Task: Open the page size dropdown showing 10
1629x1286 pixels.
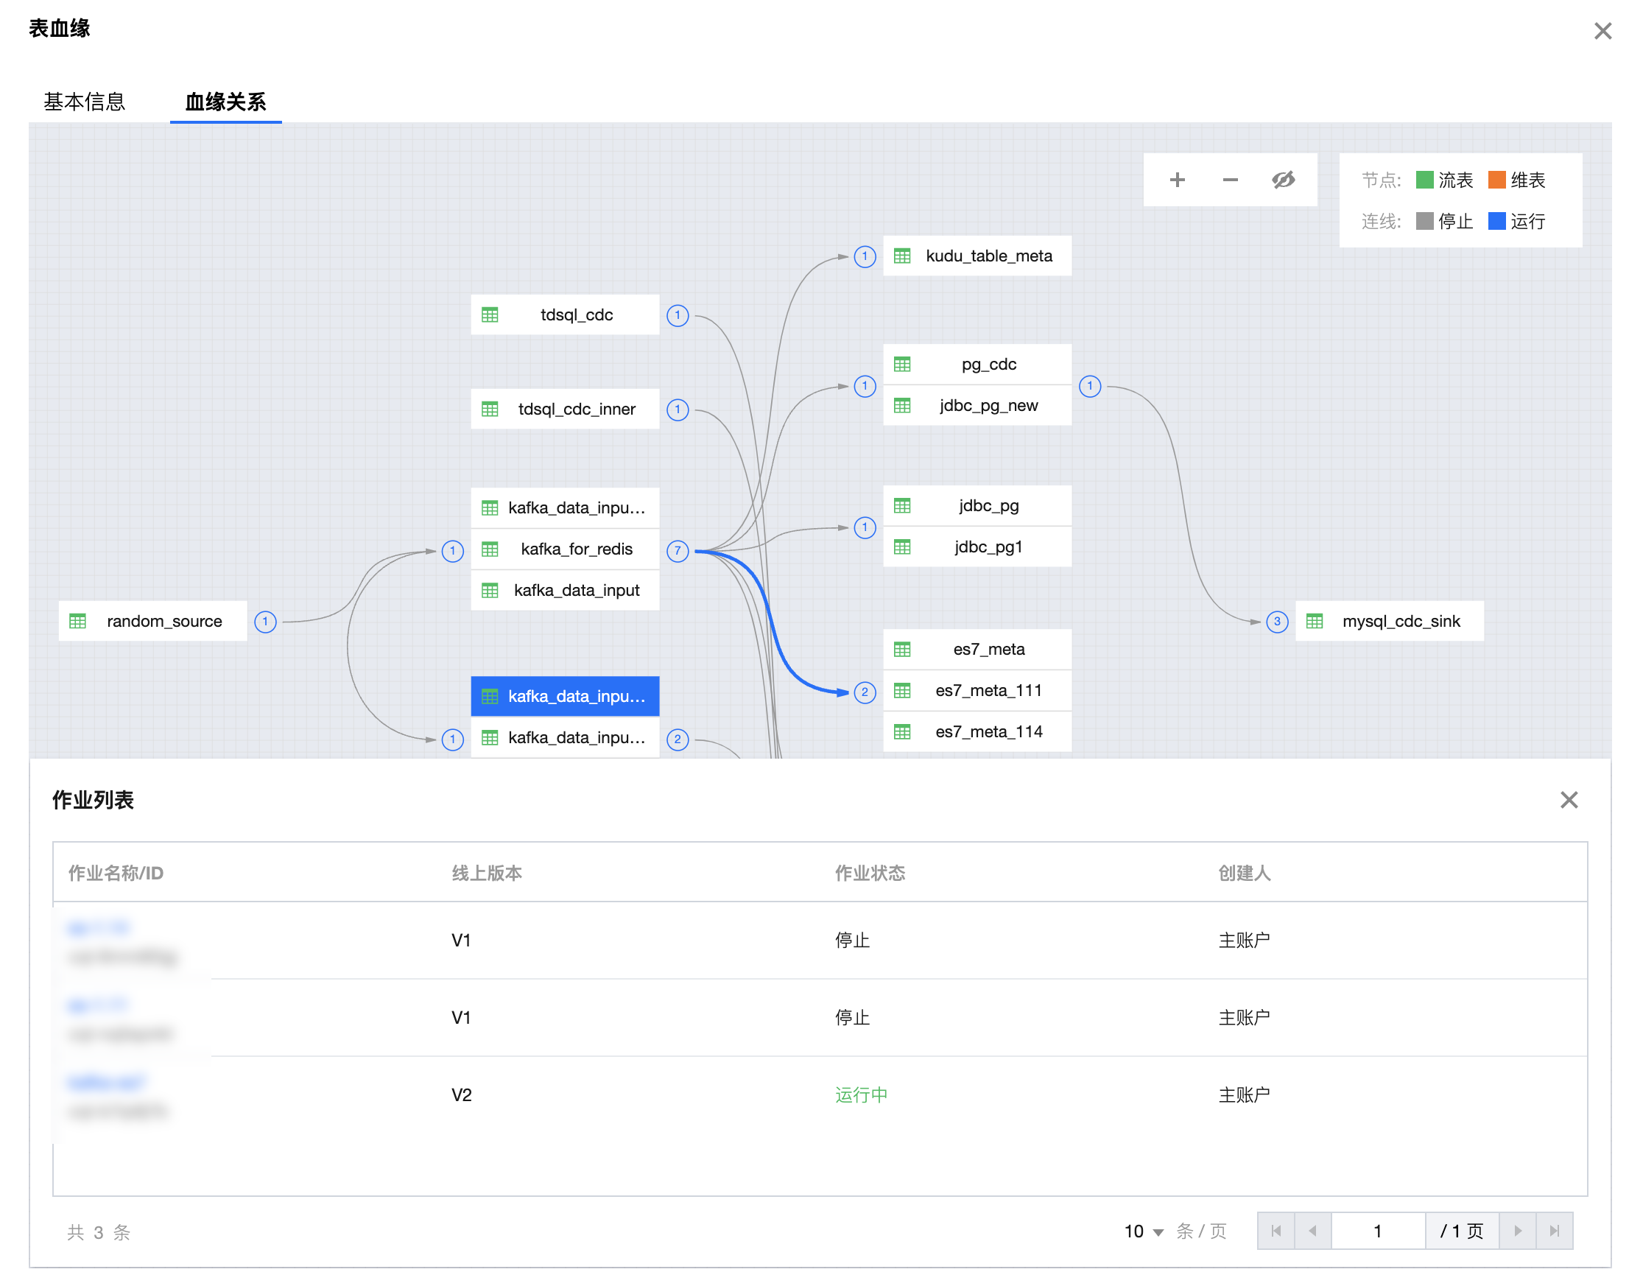Action: click(1143, 1231)
